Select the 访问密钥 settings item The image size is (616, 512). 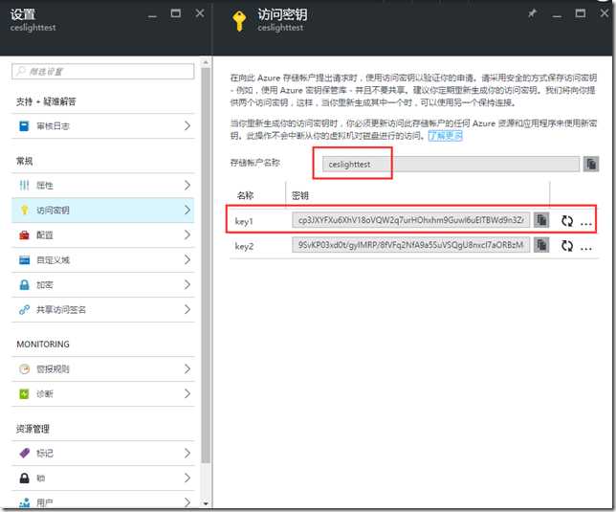[103, 210]
